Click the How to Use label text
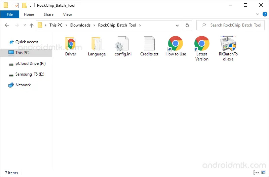 pos(176,54)
